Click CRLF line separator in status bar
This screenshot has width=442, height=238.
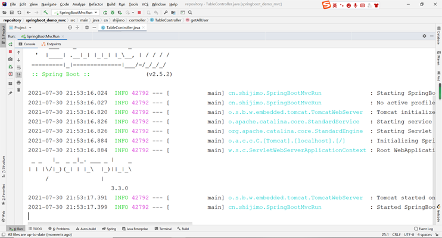(x=396, y=234)
